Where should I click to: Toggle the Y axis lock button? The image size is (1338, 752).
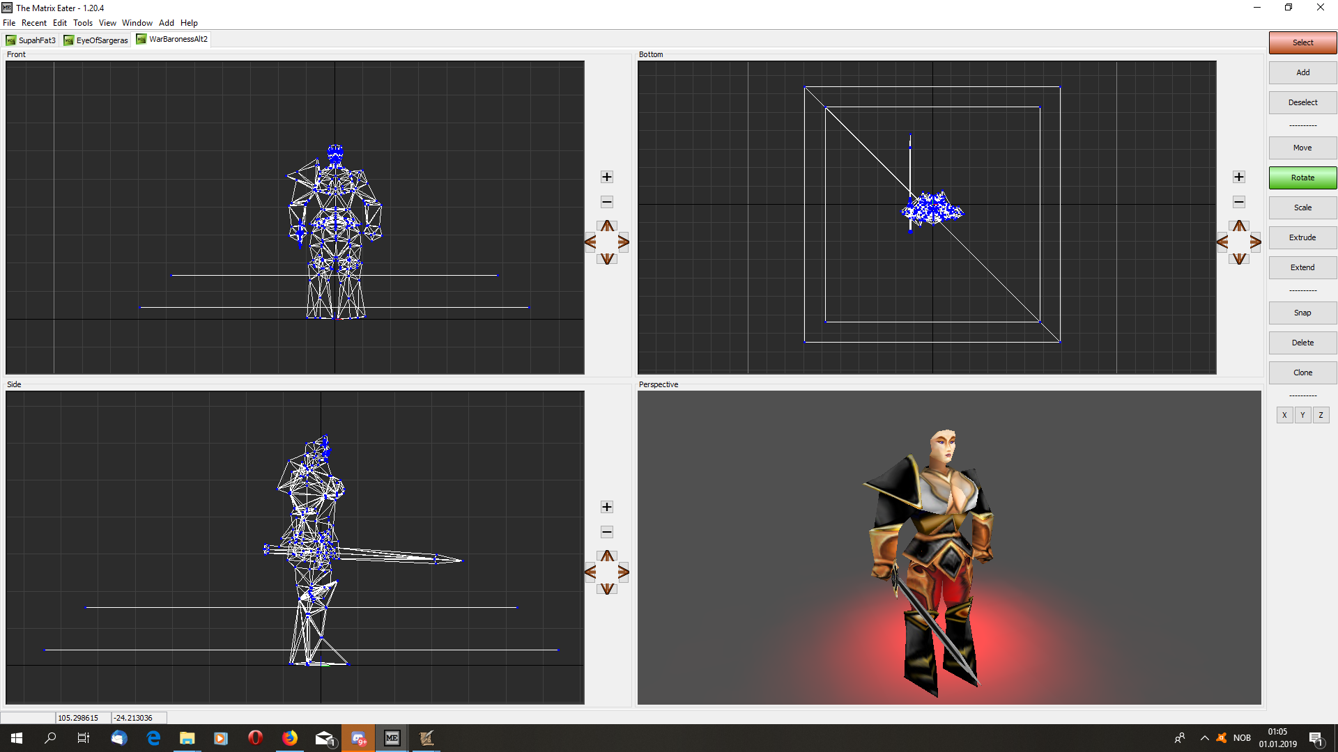tap(1302, 415)
